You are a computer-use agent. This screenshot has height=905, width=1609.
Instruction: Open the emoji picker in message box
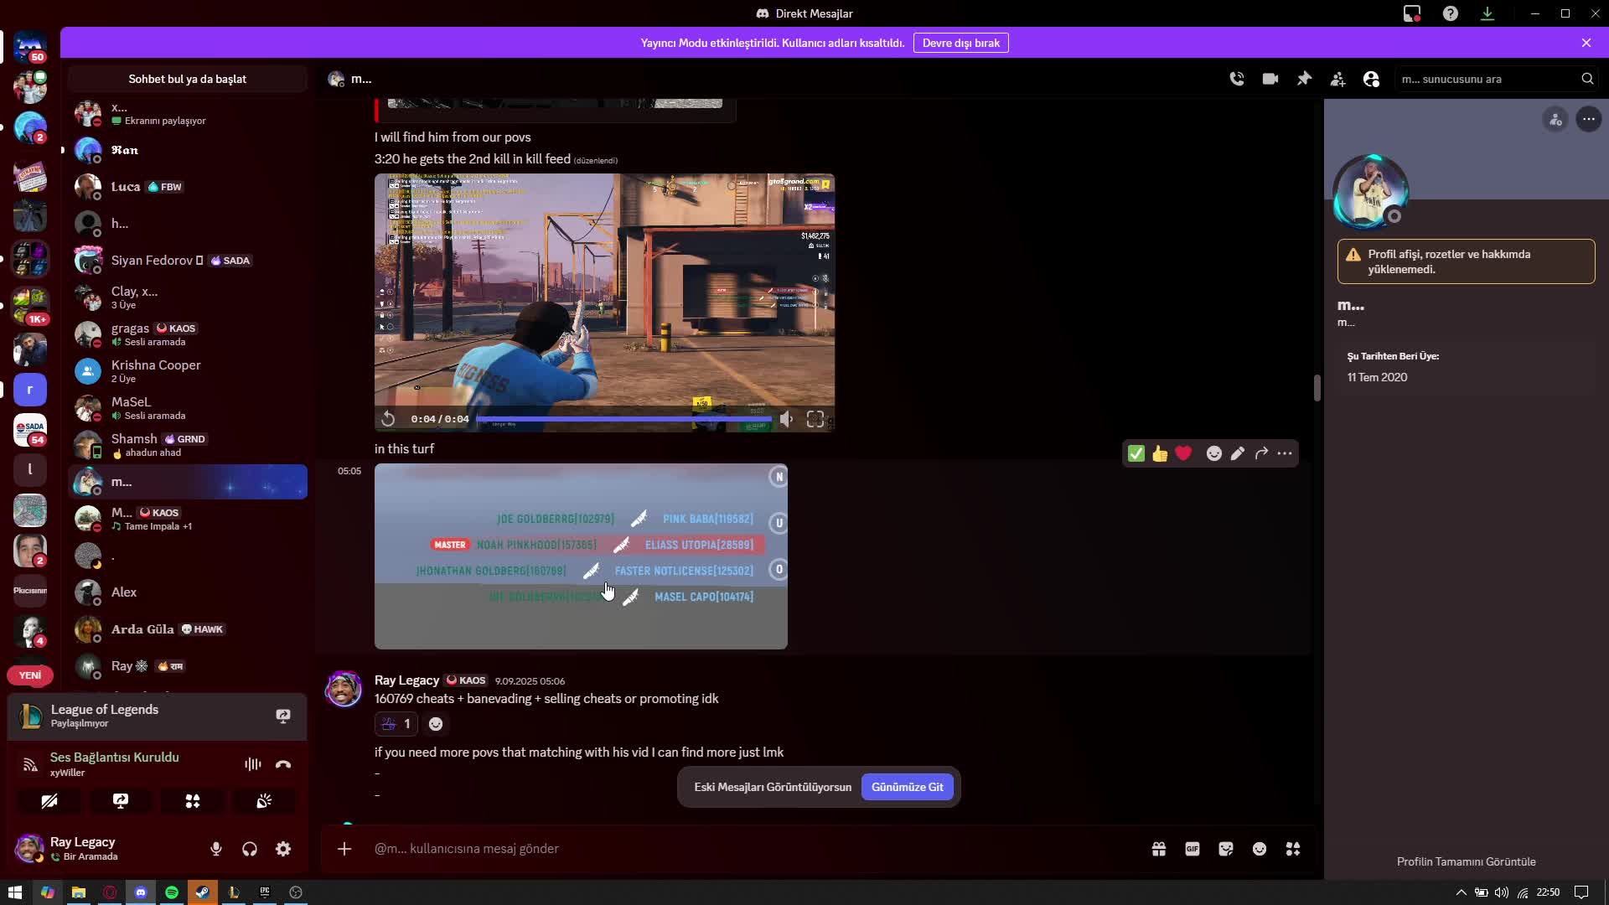pos(1260,849)
